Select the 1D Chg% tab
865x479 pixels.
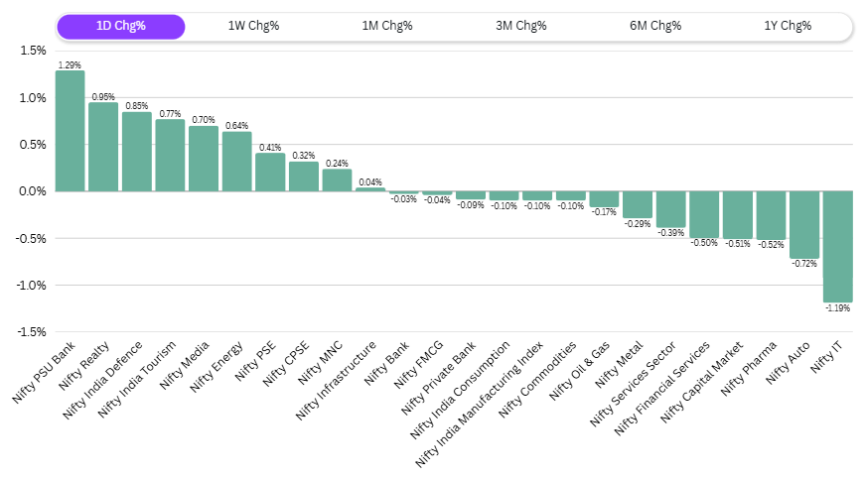click(x=121, y=26)
